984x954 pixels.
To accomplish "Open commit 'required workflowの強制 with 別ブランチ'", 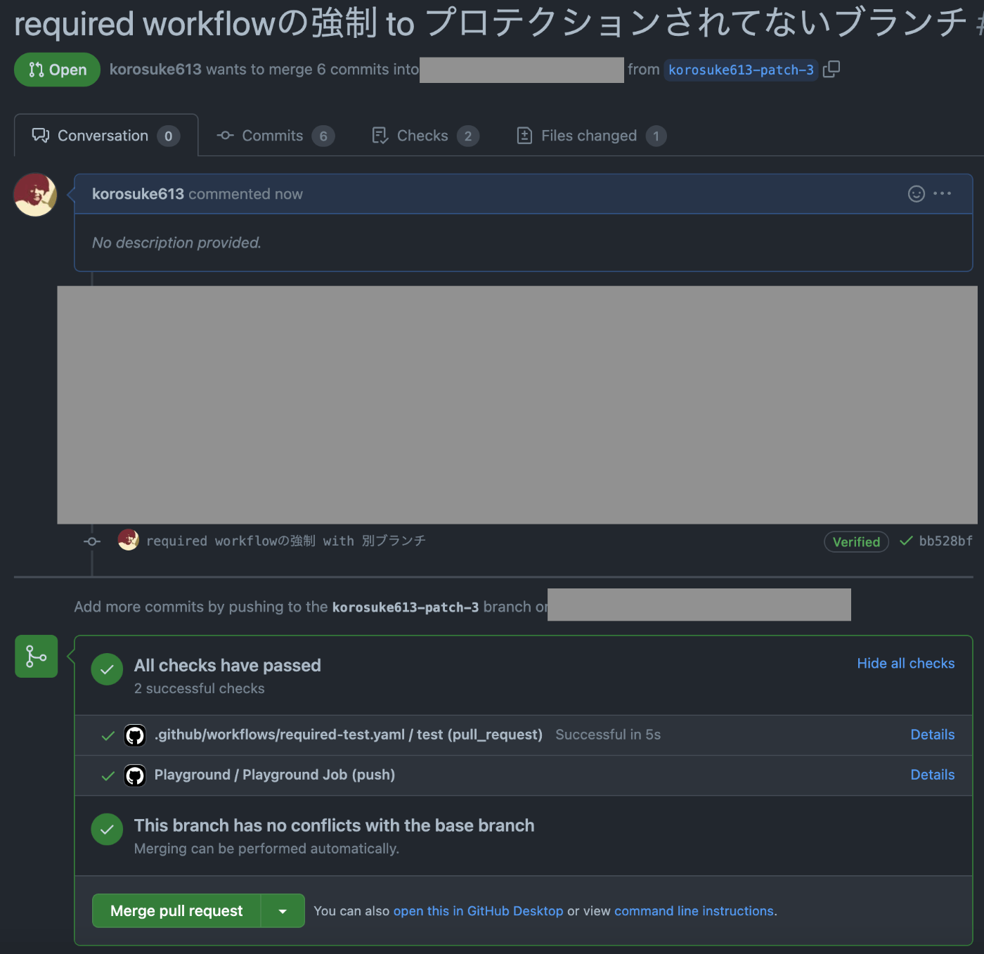I will click(x=286, y=541).
